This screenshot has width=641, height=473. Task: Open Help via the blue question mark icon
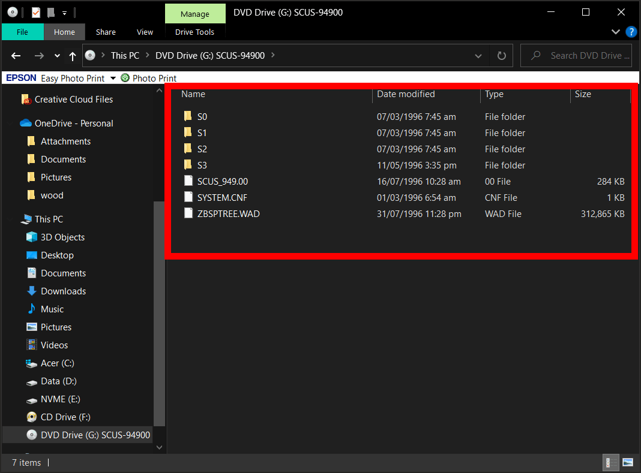pyautogui.click(x=631, y=32)
